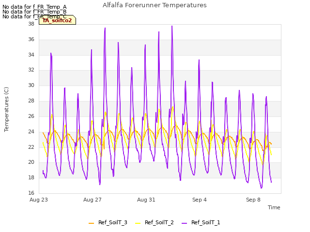Toggle Ref_SoilT_2 series in legend
310x232 pixels.
click(x=155, y=222)
